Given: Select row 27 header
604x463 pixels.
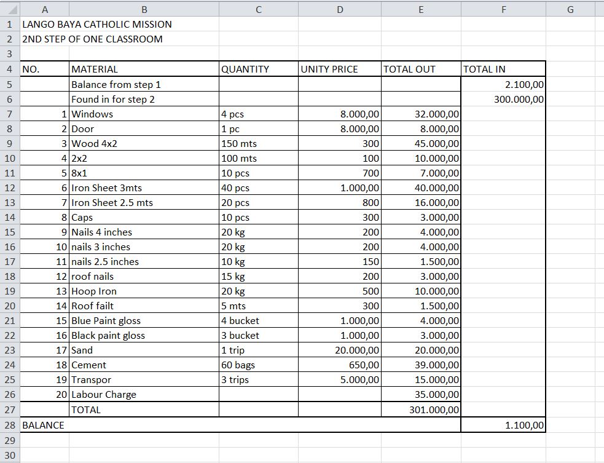Looking at the screenshot, I should tap(10, 410).
